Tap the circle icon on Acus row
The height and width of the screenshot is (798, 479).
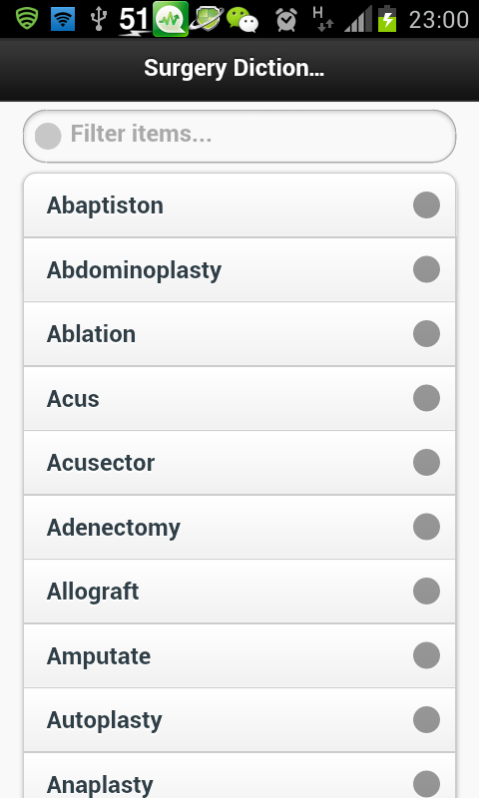[426, 398]
